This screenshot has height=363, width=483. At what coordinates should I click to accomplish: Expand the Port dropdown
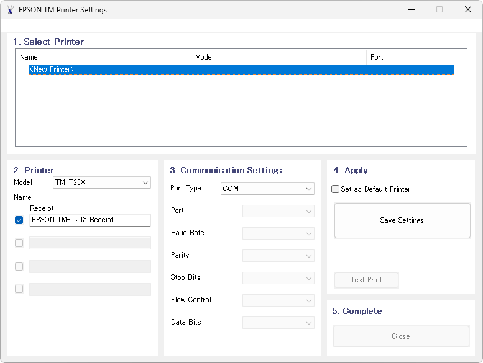(278, 211)
